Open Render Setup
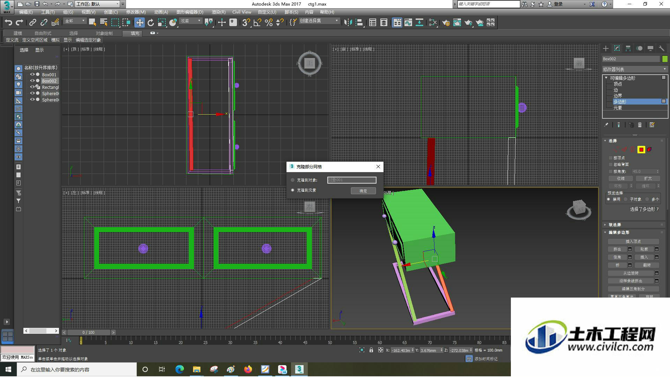Image resolution: width=670 pixels, height=377 pixels. (x=446, y=23)
